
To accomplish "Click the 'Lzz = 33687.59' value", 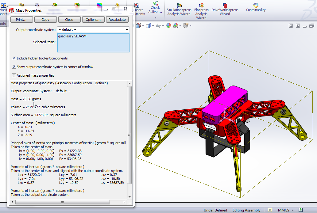I will (112, 183).
